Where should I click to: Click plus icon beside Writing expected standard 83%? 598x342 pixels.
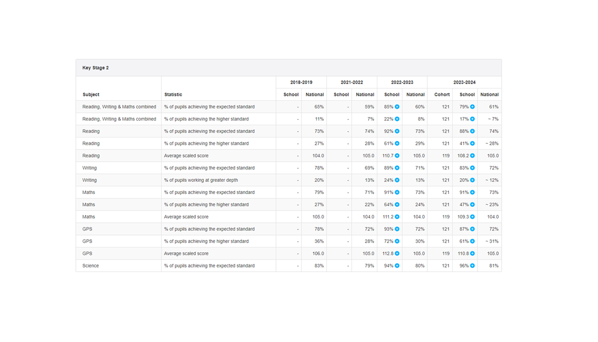coord(472,168)
